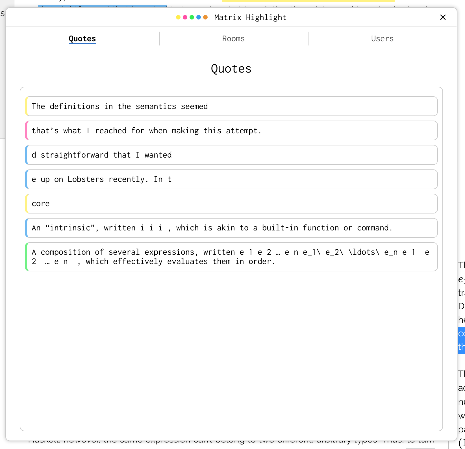This screenshot has width=465, height=449.
Task: Switch to the Rooms tab
Action: (233, 38)
